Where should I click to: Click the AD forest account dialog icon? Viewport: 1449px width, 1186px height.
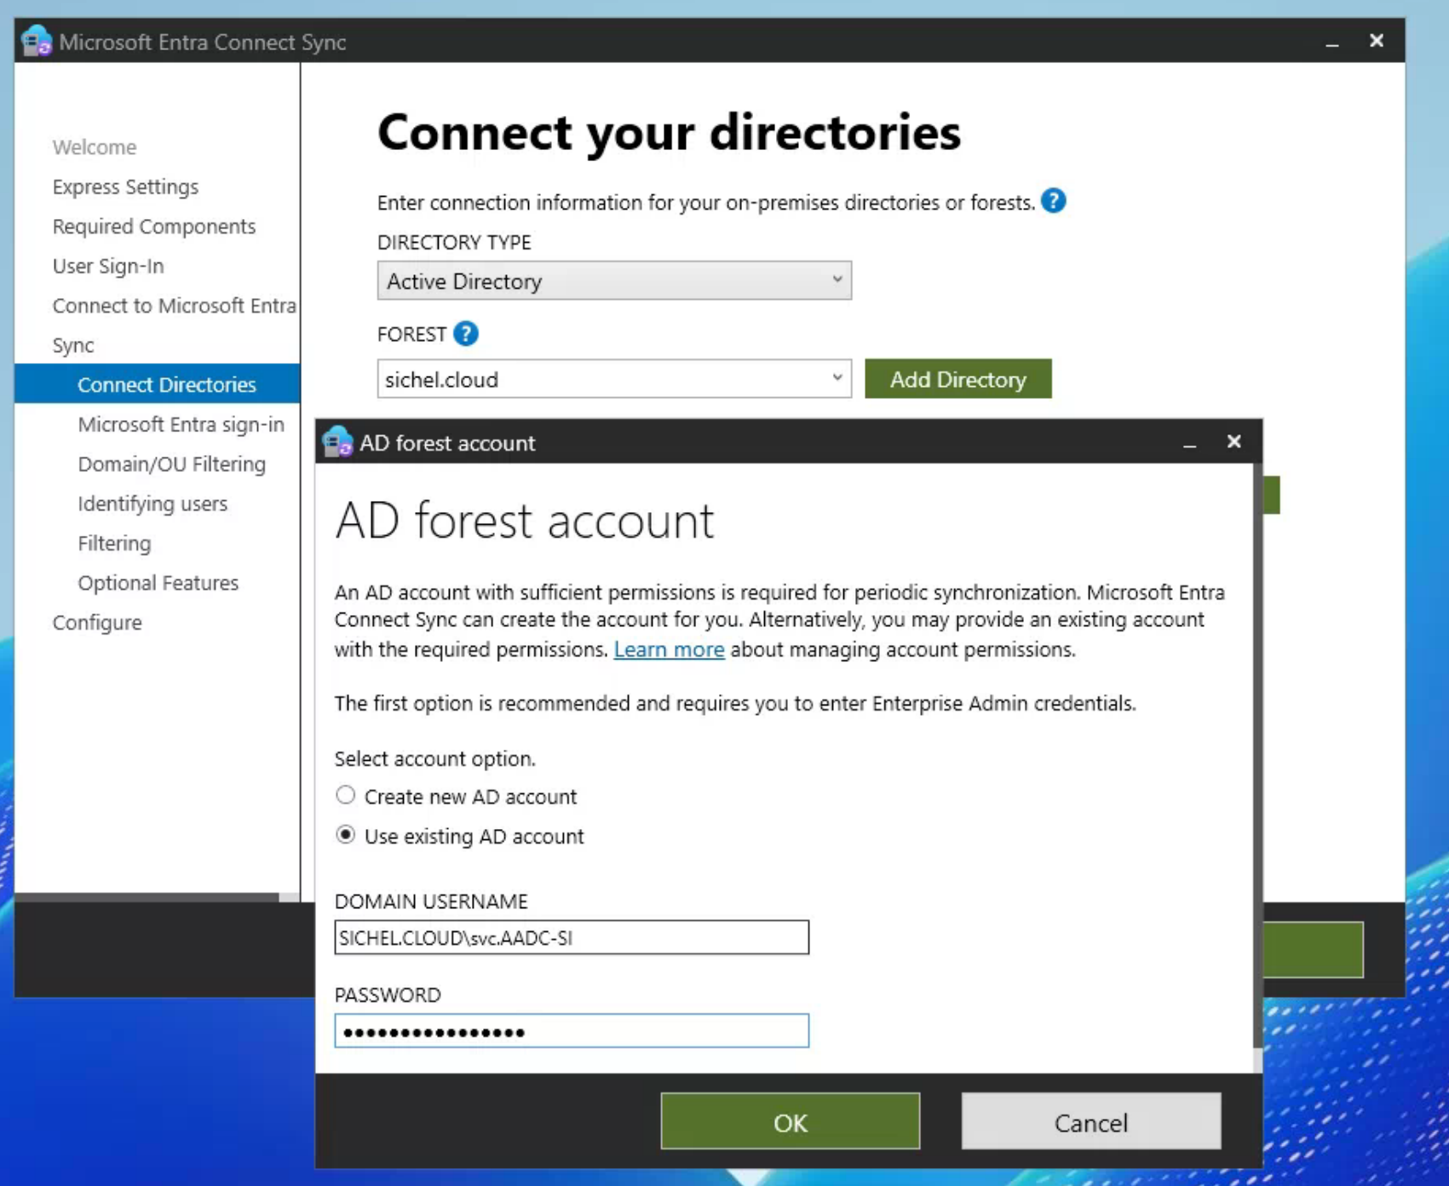tap(337, 442)
